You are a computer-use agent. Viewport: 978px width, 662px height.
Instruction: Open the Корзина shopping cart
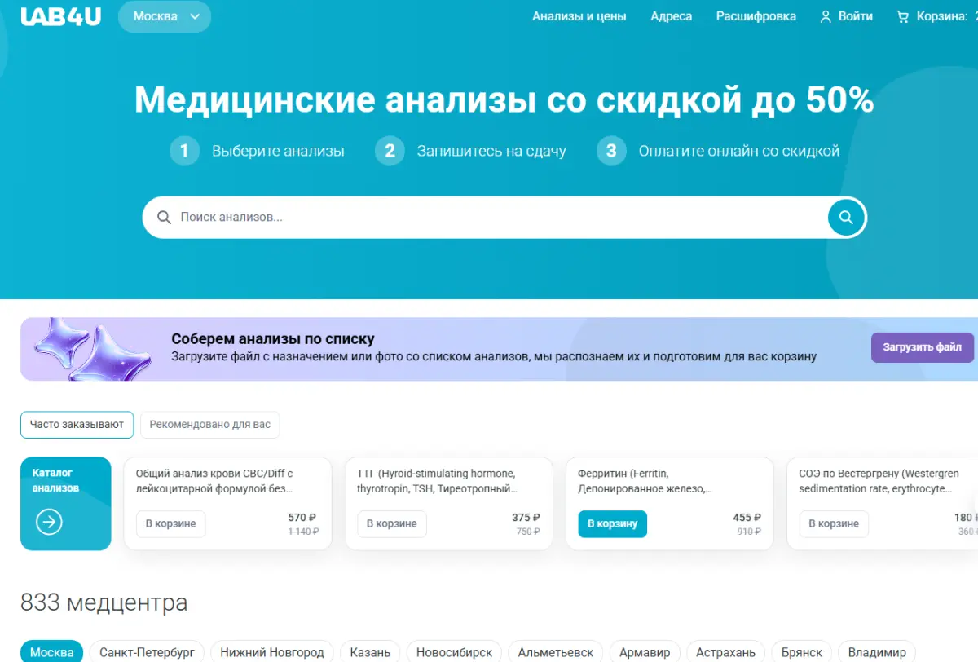coord(936,16)
